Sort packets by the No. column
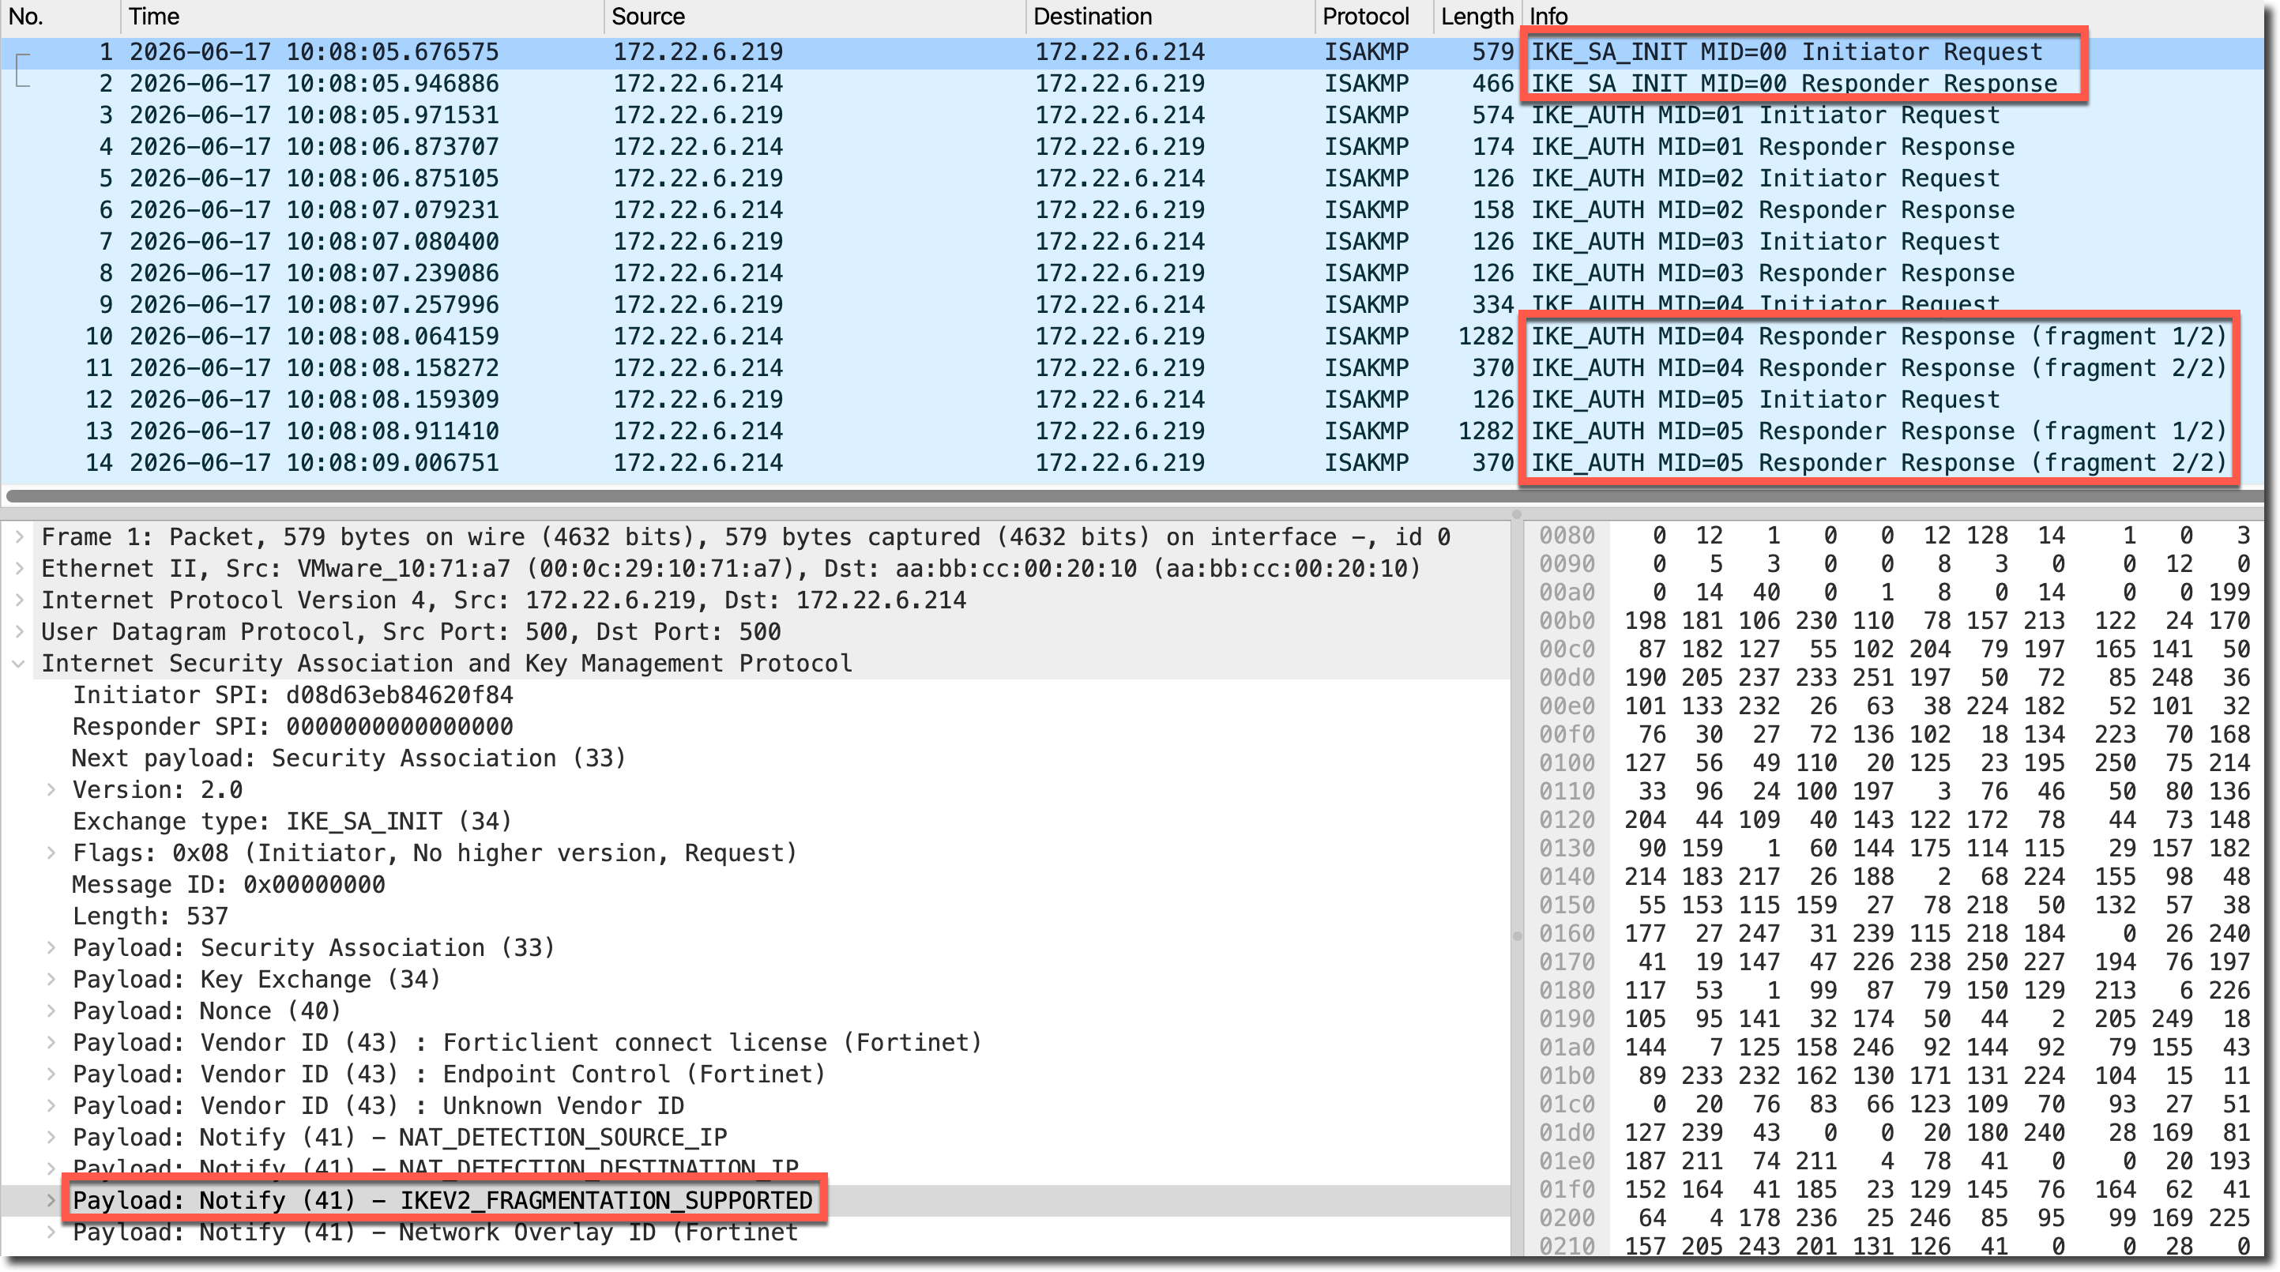Image resolution: width=2280 pixels, height=1272 pixels. (x=60, y=16)
